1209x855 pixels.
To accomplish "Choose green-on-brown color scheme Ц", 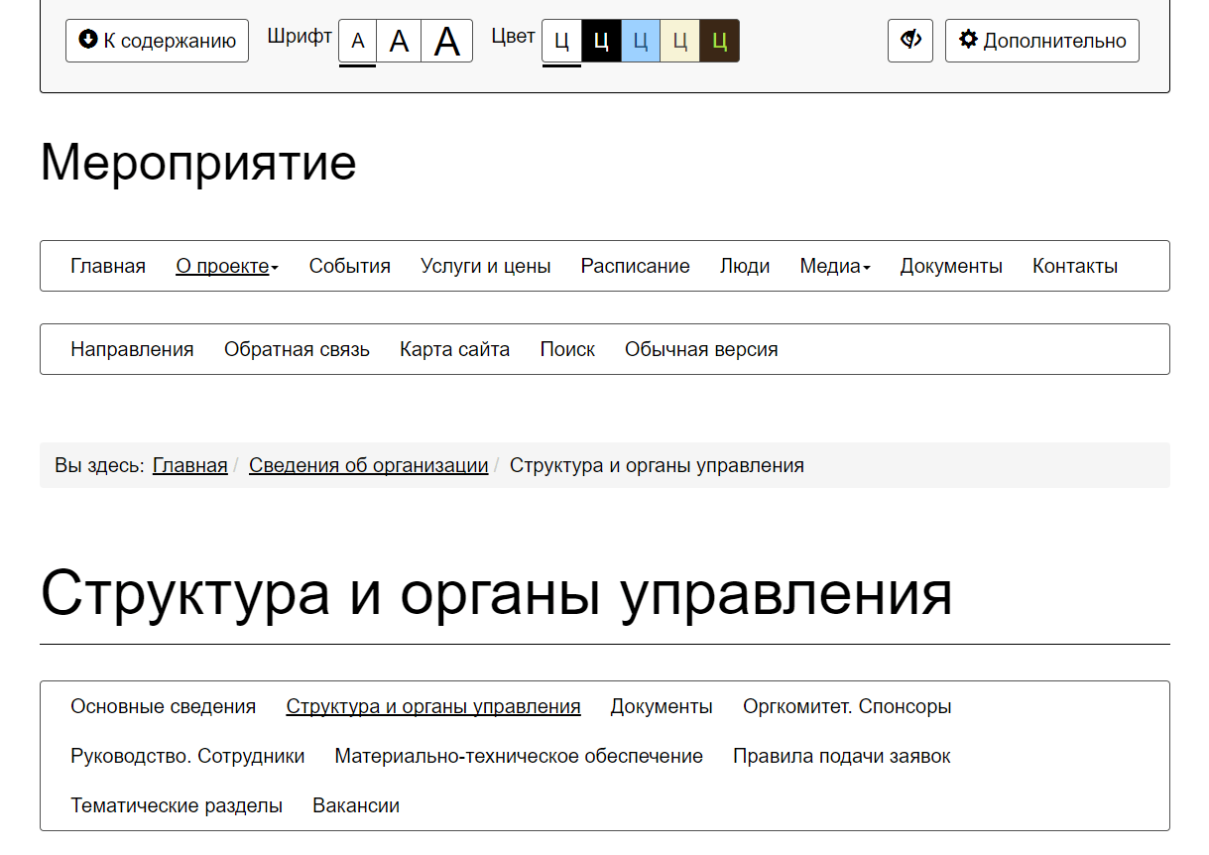I will click(x=720, y=42).
